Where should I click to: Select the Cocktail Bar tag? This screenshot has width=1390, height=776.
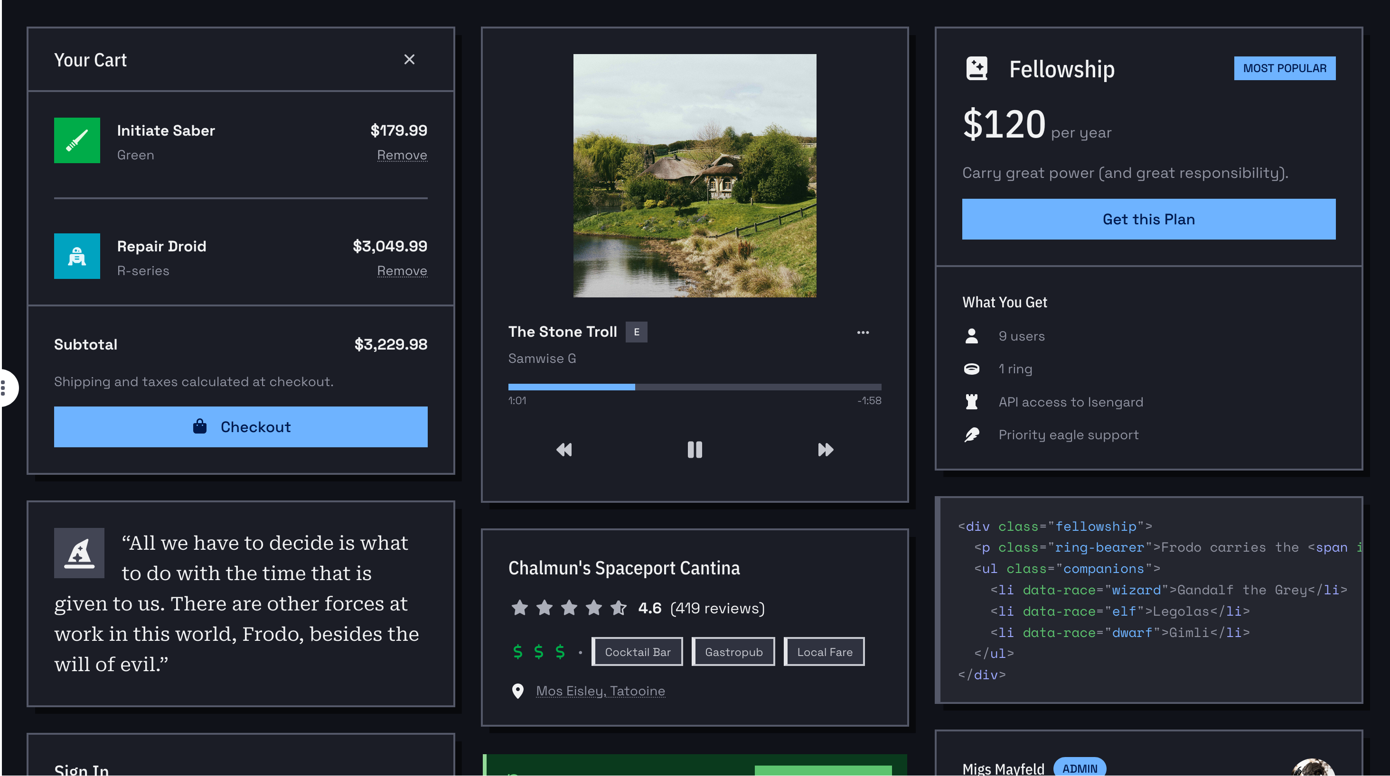point(637,651)
